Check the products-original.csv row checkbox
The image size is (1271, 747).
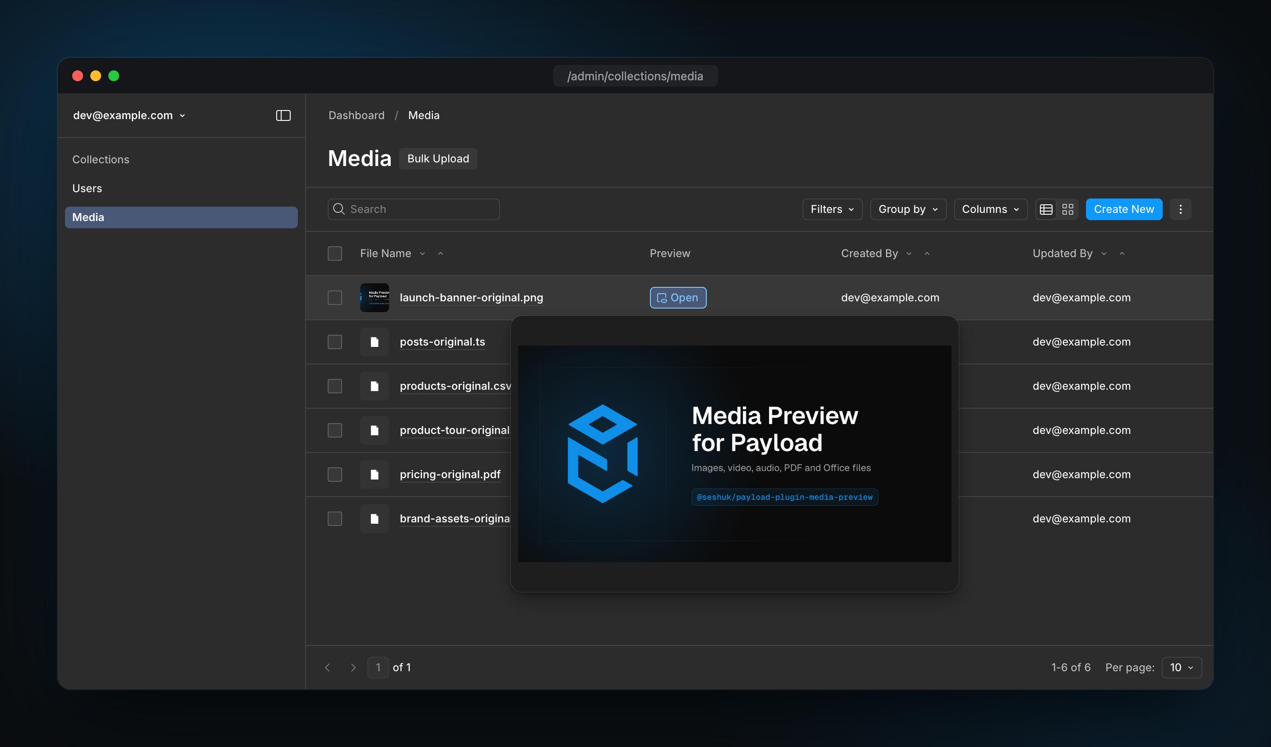click(x=335, y=386)
